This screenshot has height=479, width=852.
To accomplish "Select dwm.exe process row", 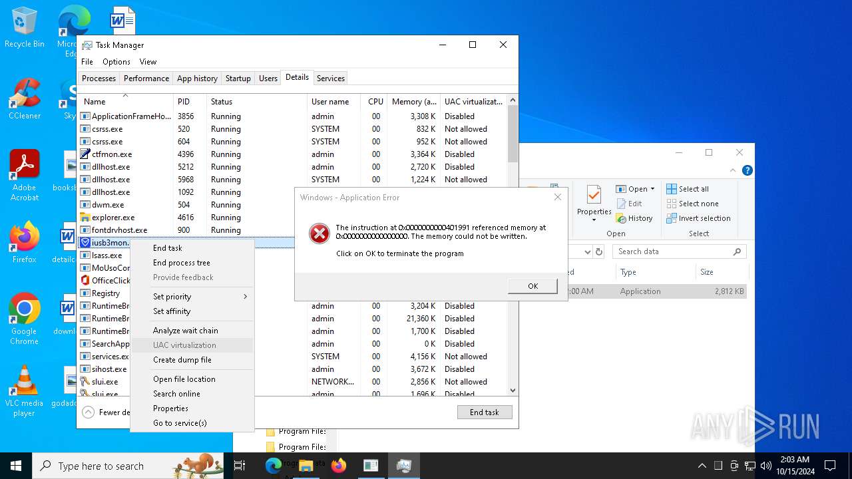I will point(292,205).
